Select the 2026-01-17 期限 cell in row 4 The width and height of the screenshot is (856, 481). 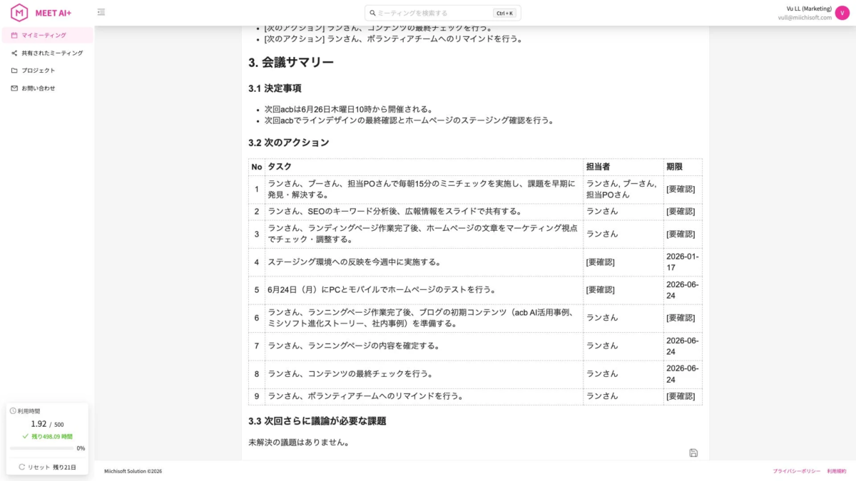pyautogui.click(x=682, y=262)
